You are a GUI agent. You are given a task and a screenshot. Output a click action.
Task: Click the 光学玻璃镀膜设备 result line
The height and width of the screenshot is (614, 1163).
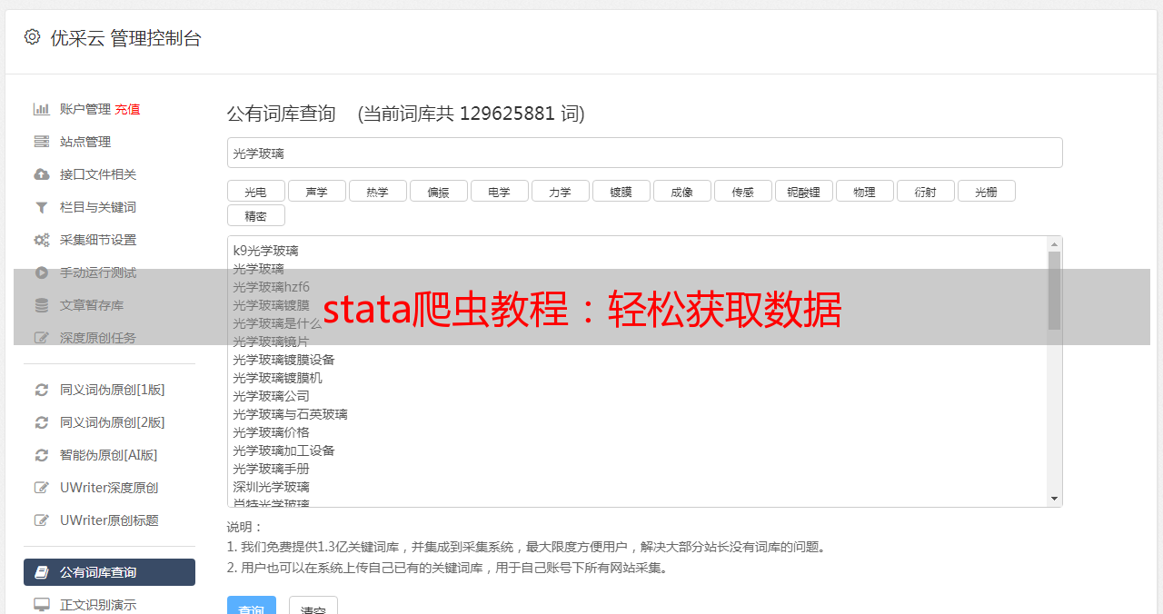click(283, 360)
